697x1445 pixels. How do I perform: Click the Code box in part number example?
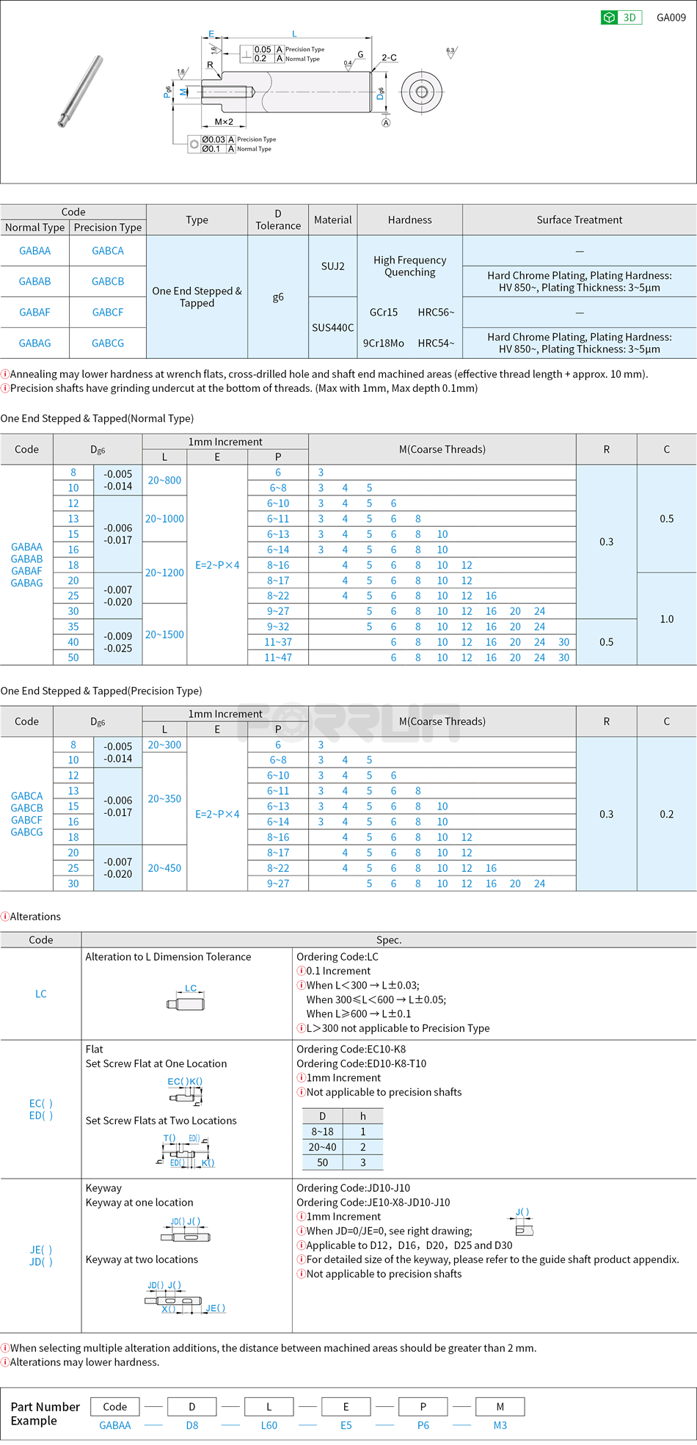point(115,1407)
